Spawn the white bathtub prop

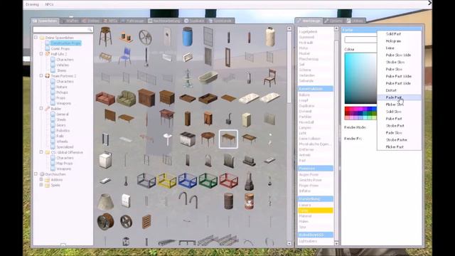[208, 78]
